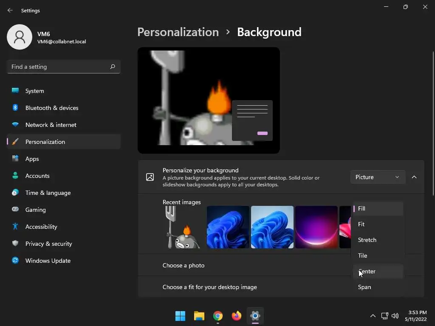Click the Recent images label

(x=182, y=202)
